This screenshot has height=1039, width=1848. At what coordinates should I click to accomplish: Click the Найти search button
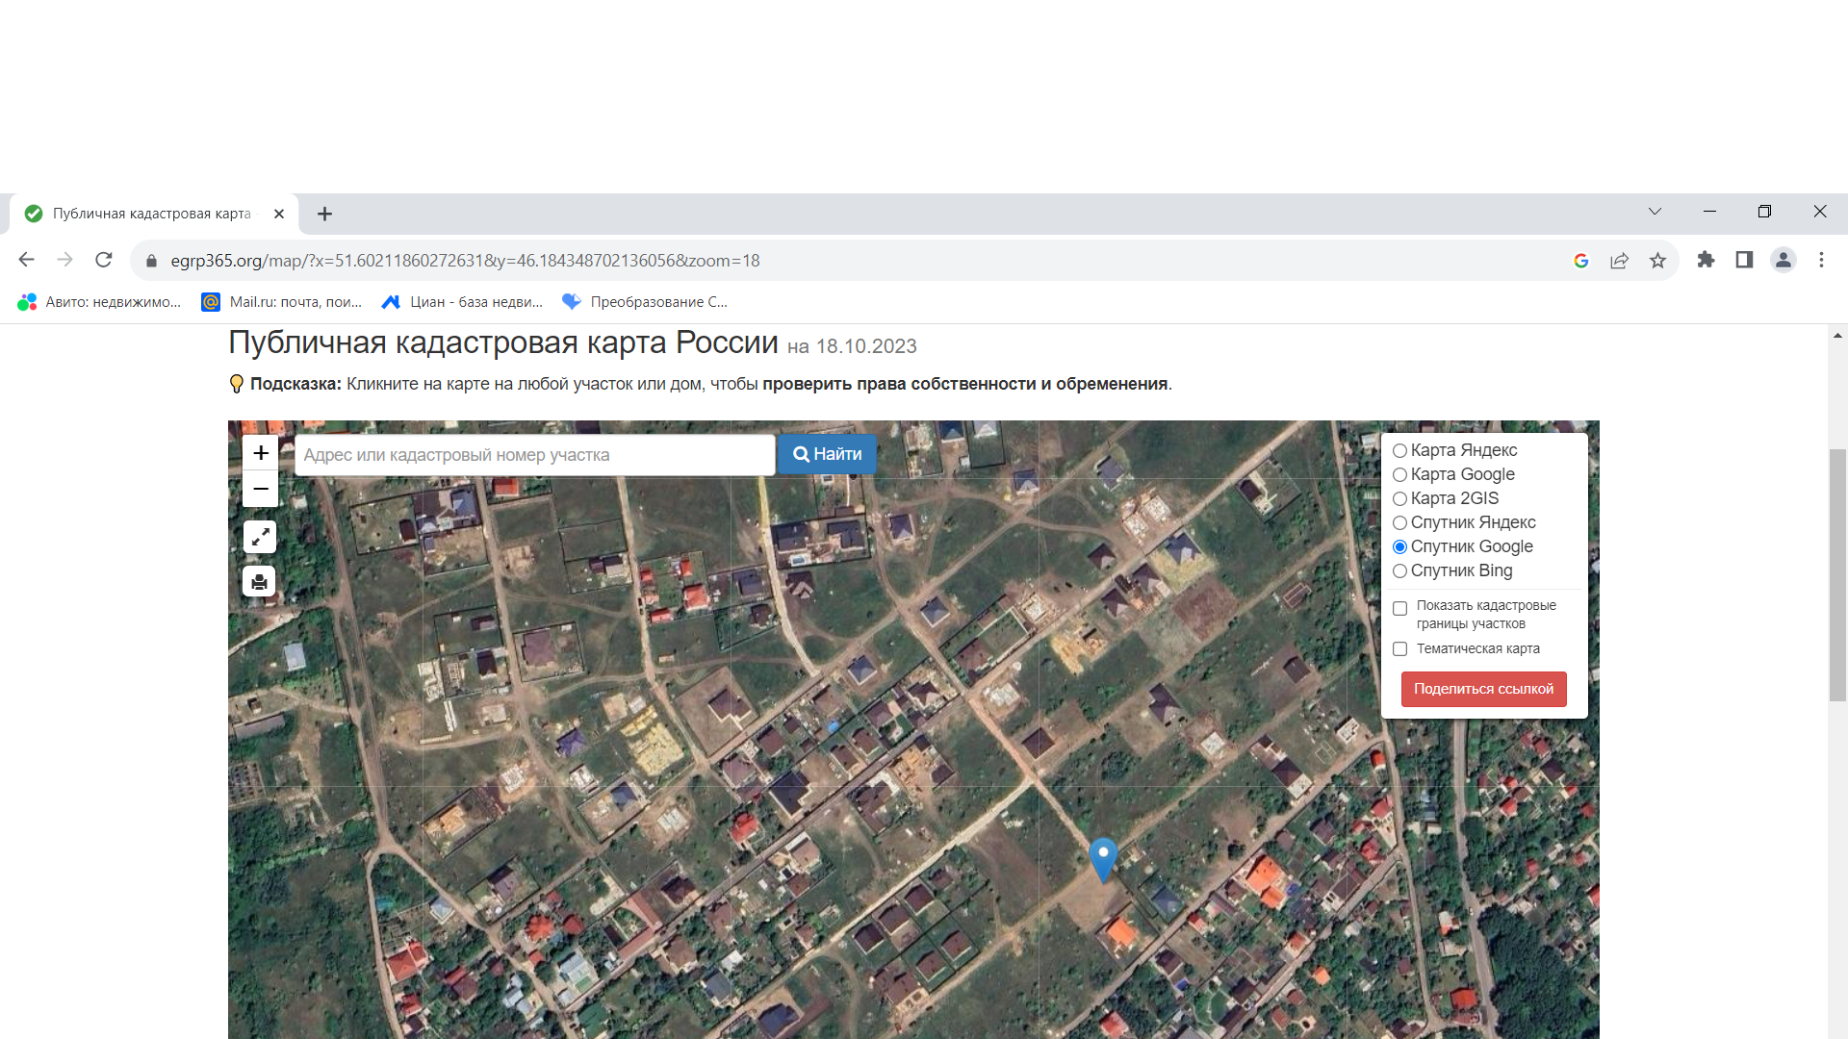pyautogui.click(x=827, y=454)
